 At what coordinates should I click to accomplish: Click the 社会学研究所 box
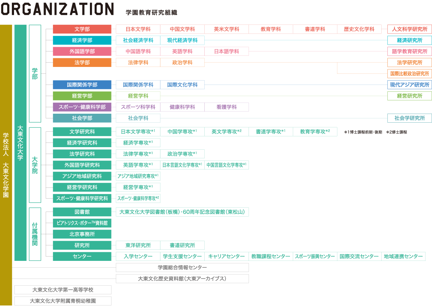[x=410, y=118]
